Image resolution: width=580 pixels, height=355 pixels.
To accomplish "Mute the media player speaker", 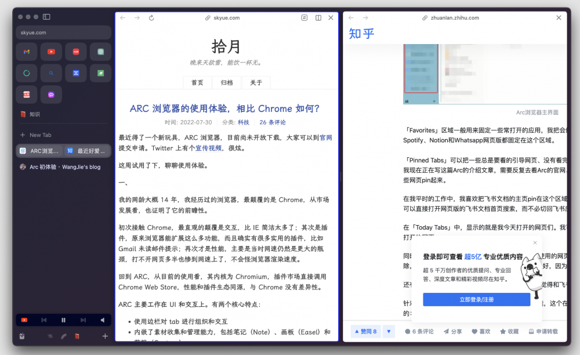I will coord(103,320).
